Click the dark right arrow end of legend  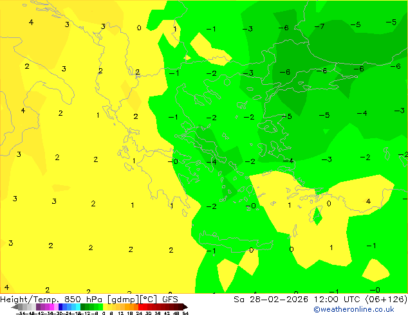[x=185, y=307]
